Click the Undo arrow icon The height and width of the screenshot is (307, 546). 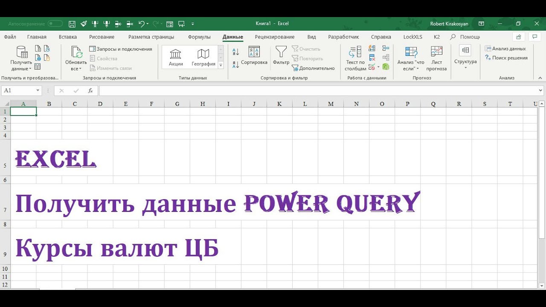click(x=142, y=24)
